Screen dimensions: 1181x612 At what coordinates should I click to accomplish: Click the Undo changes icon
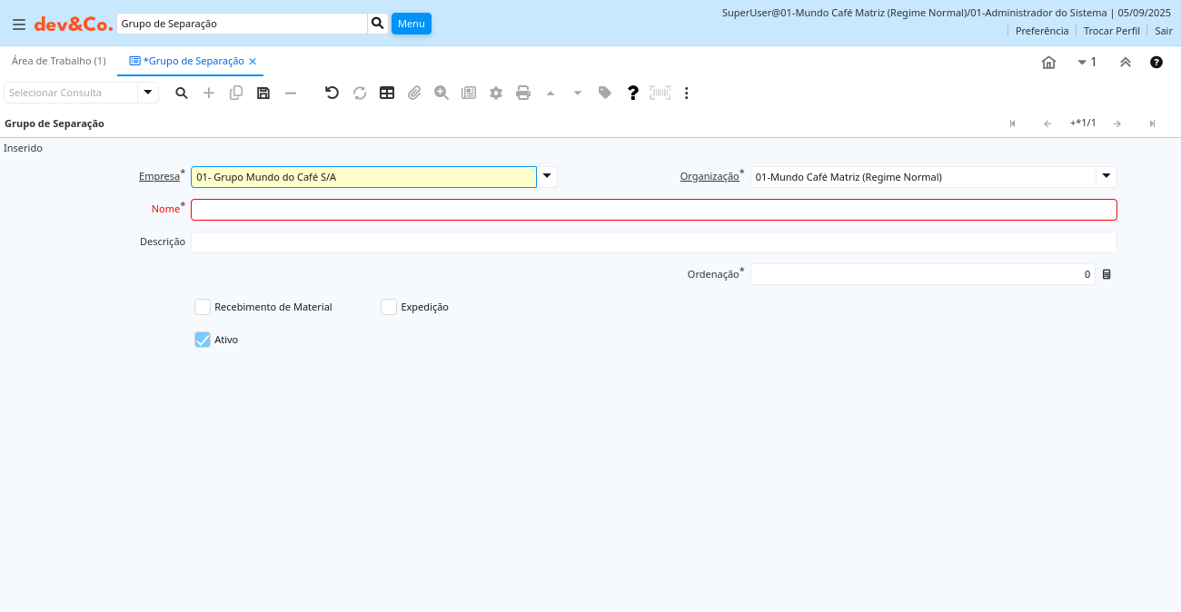(x=332, y=93)
